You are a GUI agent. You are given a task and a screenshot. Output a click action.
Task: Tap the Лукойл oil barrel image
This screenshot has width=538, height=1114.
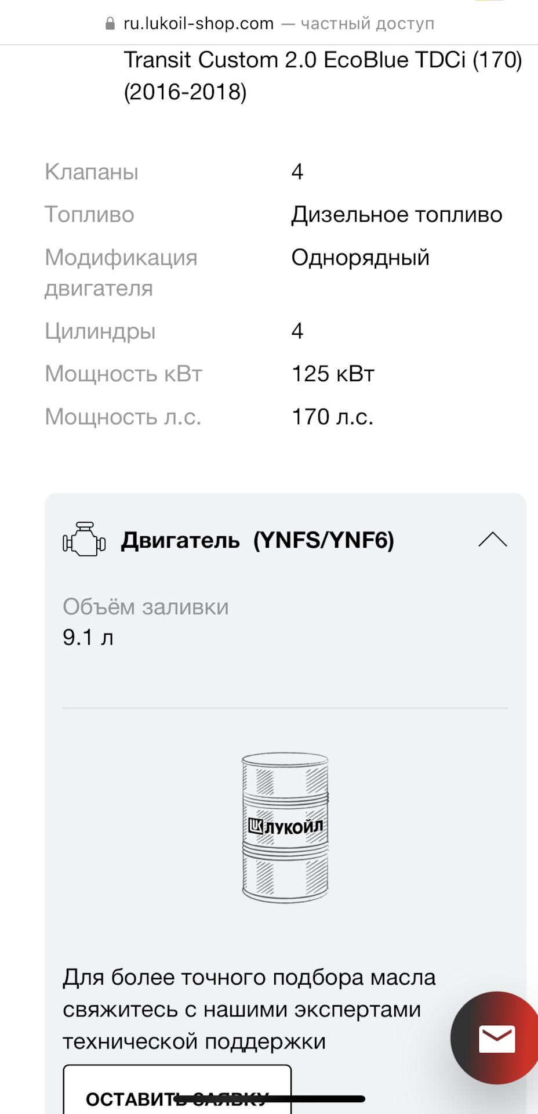click(285, 827)
